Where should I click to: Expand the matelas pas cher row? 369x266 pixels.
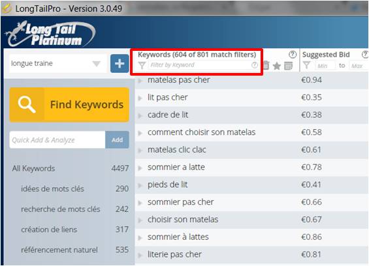(140, 81)
